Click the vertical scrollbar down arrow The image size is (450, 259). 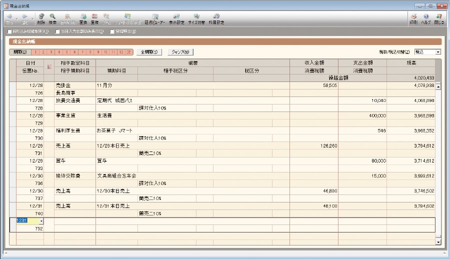point(438,242)
